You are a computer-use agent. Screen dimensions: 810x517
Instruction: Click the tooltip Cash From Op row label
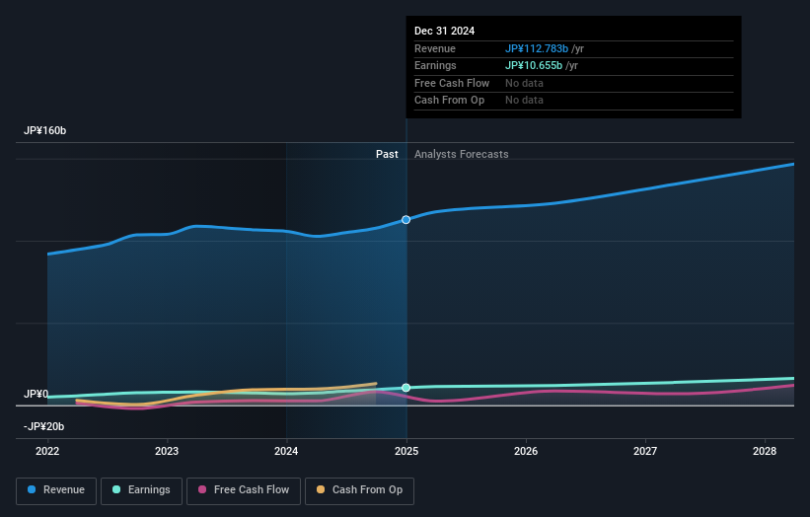coord(450,101)
